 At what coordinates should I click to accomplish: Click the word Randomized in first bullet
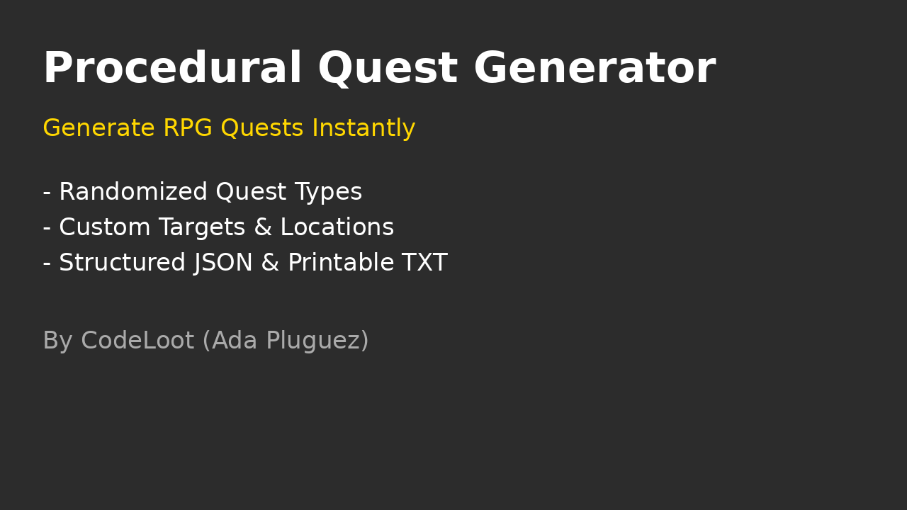point(133,193)
